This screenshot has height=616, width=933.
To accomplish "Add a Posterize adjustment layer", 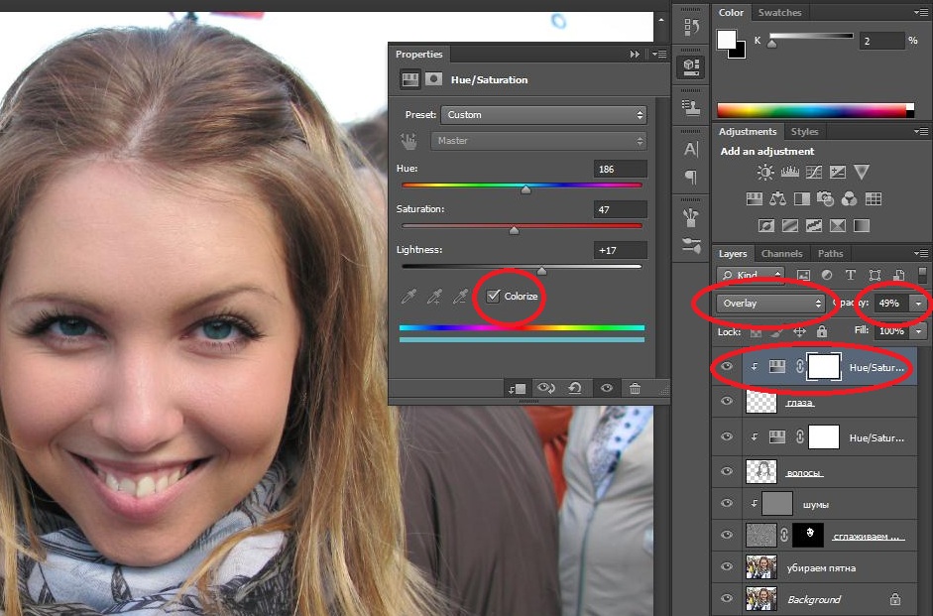I will click(x=790, y=225).
